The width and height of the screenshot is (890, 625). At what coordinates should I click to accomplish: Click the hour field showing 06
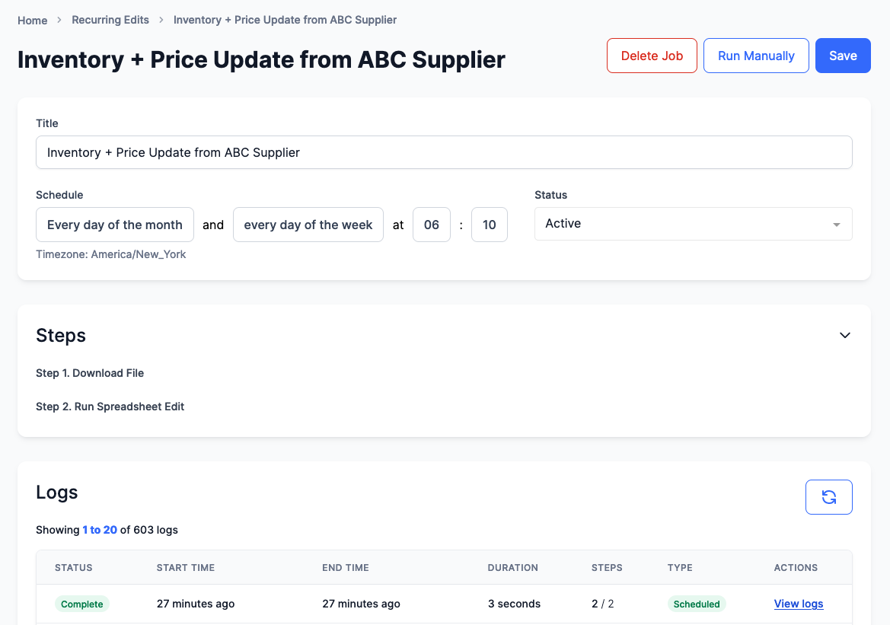[432, 225]
